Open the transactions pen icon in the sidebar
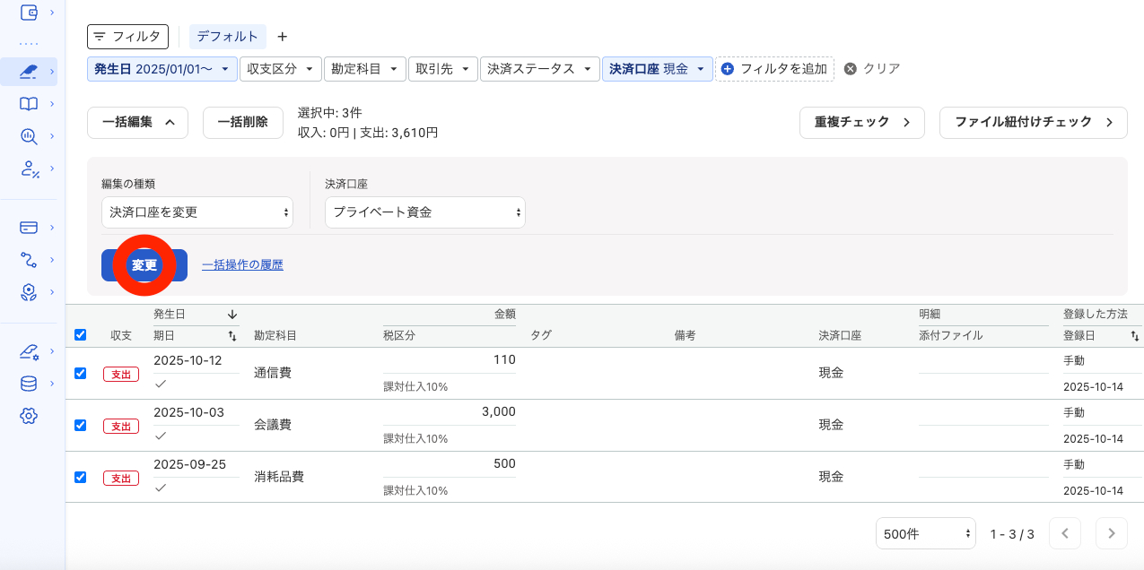This screenshot has height=570, width=1144. tap(29, 70)
